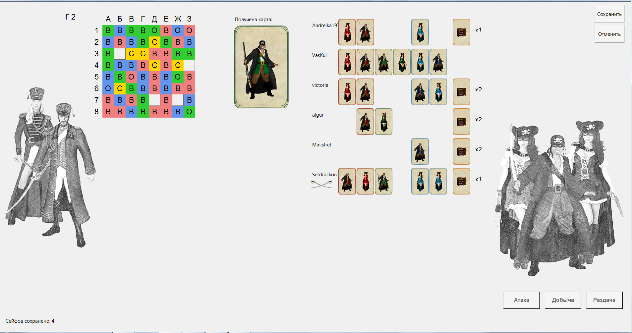
Task: Select blue cell Ж1 marked O
Action: click(178, 30)
